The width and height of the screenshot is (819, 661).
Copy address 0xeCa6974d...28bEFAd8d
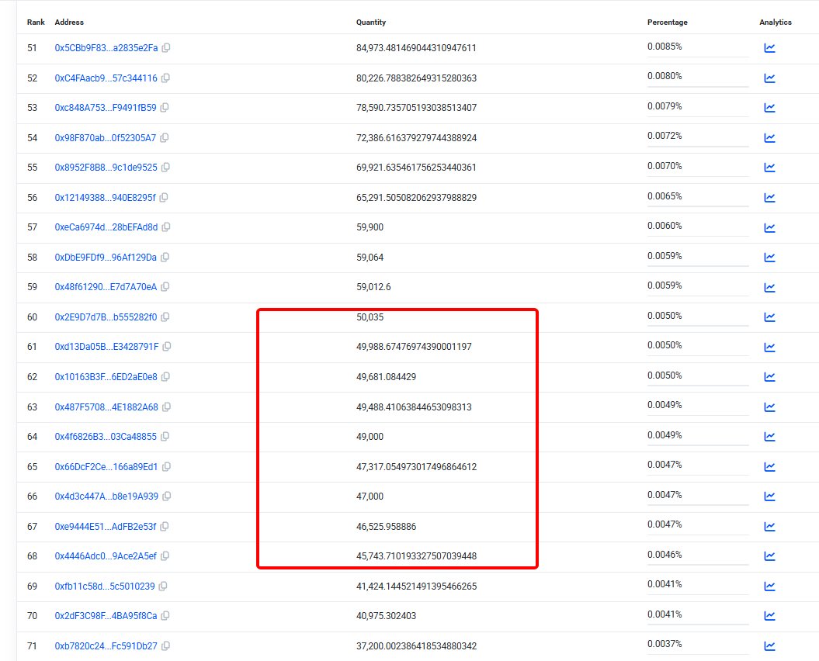pyautogui.click(x=166, y=227)
